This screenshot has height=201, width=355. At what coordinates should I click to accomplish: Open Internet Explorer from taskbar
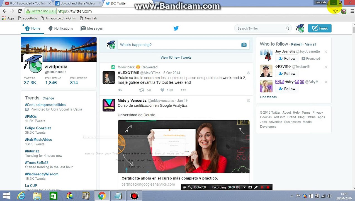[x=21, y=196]
